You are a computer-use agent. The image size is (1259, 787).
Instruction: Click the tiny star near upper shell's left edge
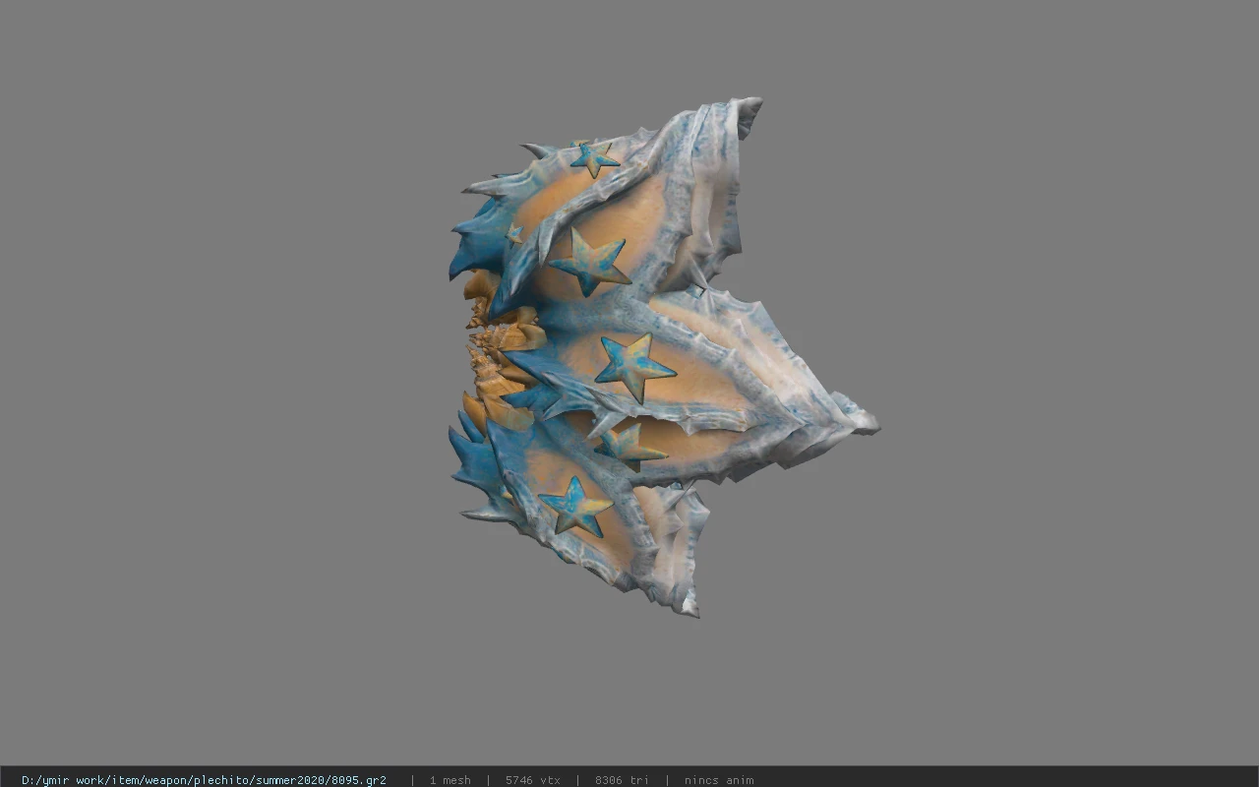514,234
